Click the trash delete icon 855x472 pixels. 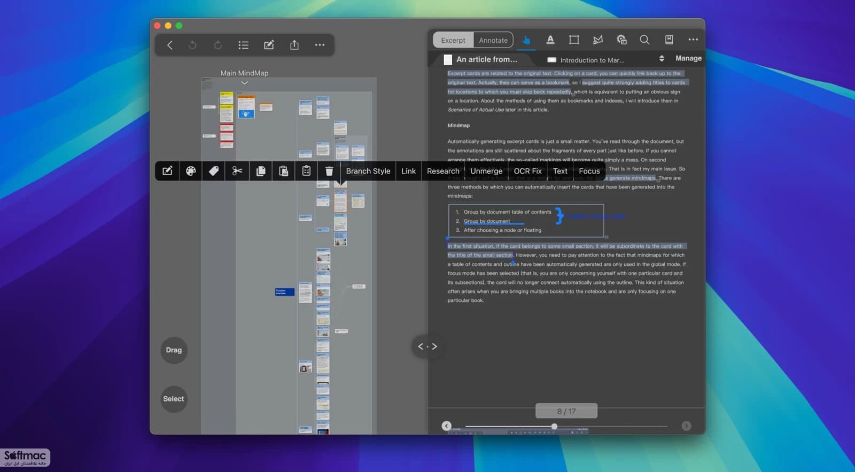329,171
